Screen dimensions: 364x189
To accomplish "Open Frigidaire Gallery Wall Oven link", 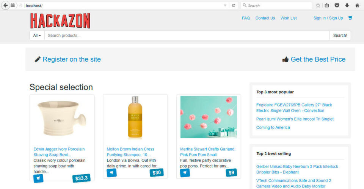I will point(294,108).
